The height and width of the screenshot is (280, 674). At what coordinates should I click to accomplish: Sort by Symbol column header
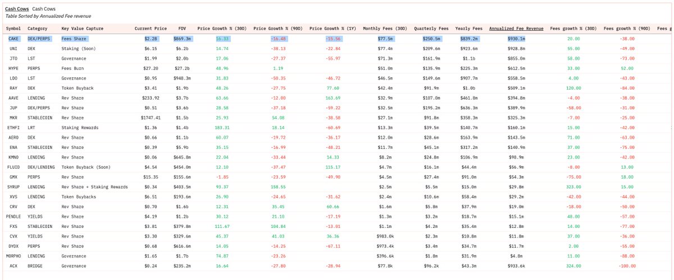[13, 29]
